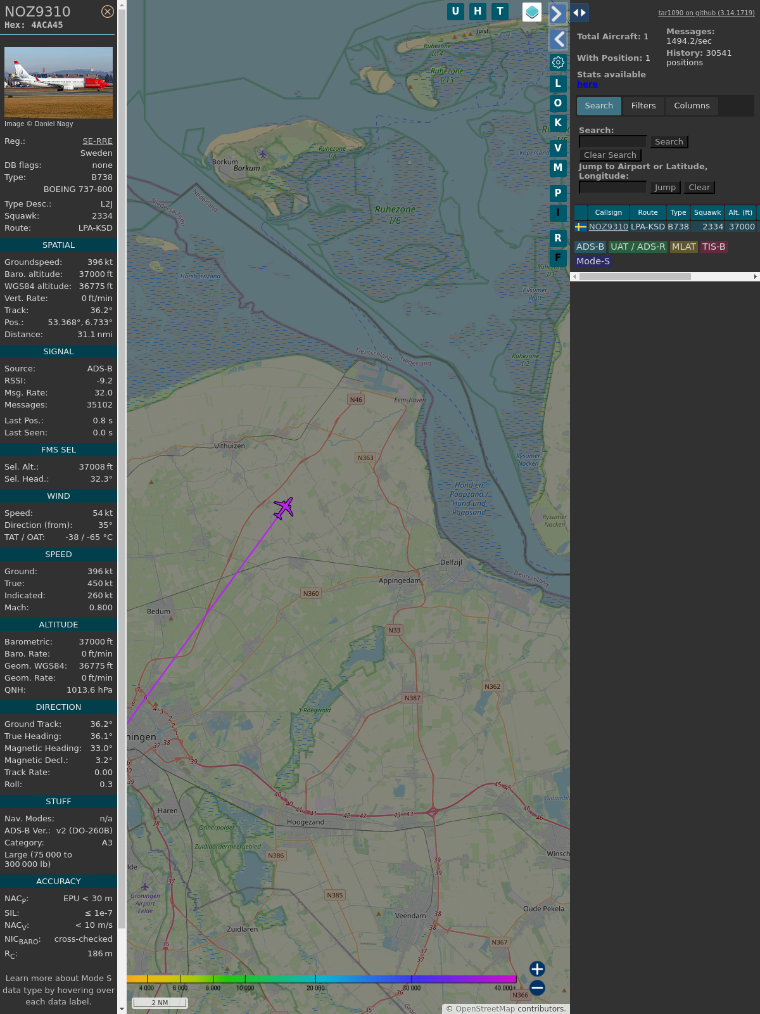Open the SE-RRE registration link
This screenshot has width=760, height=1014.
tap(98, 141)
